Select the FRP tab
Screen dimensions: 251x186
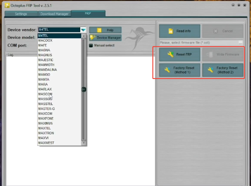(88, 14)
